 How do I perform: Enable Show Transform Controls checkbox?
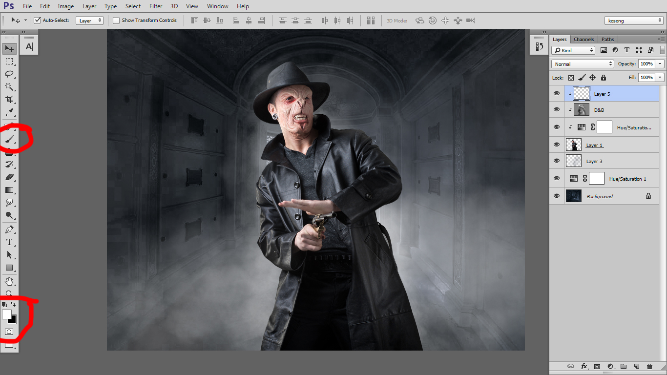coord(116,21)
